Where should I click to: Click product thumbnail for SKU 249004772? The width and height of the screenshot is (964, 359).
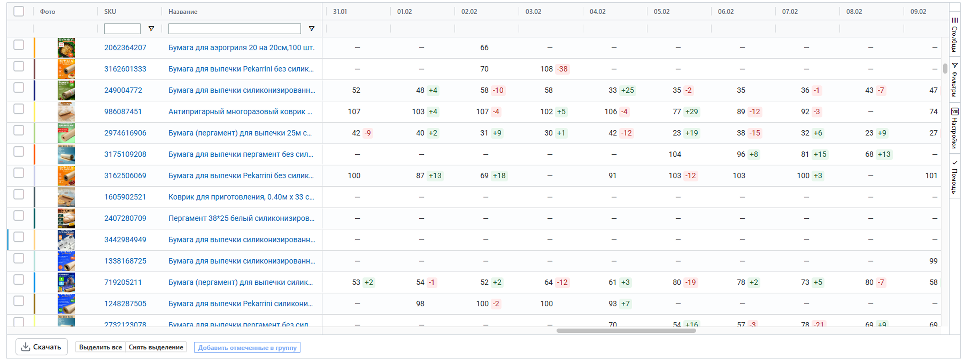click(x=66, y=90)
